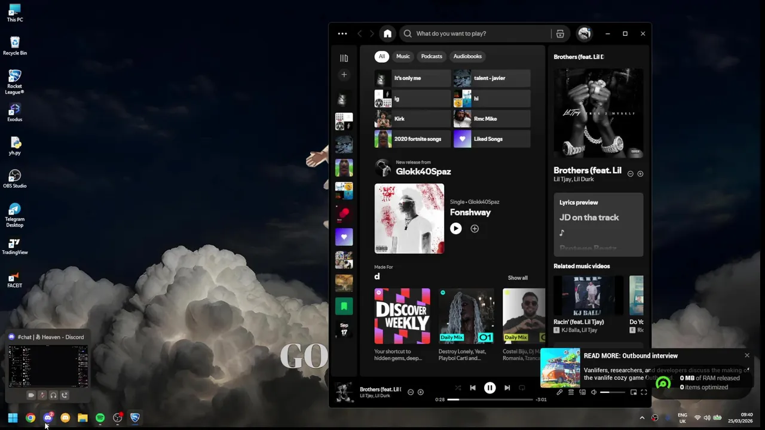Click the Fonshway cover art
Screen dimensions: 765x430
tap(409, 219)
